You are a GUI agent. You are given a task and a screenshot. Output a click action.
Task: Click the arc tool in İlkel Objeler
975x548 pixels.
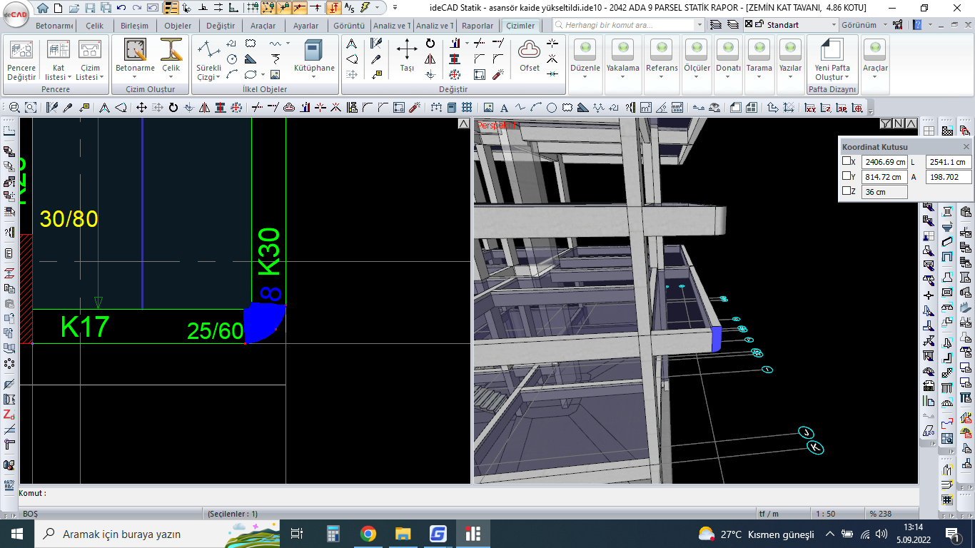(232, 74)
